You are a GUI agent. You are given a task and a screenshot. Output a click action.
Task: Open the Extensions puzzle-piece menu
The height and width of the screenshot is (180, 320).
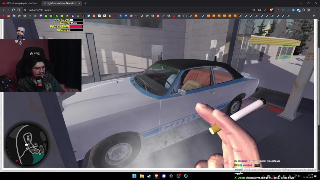(303, 10)
